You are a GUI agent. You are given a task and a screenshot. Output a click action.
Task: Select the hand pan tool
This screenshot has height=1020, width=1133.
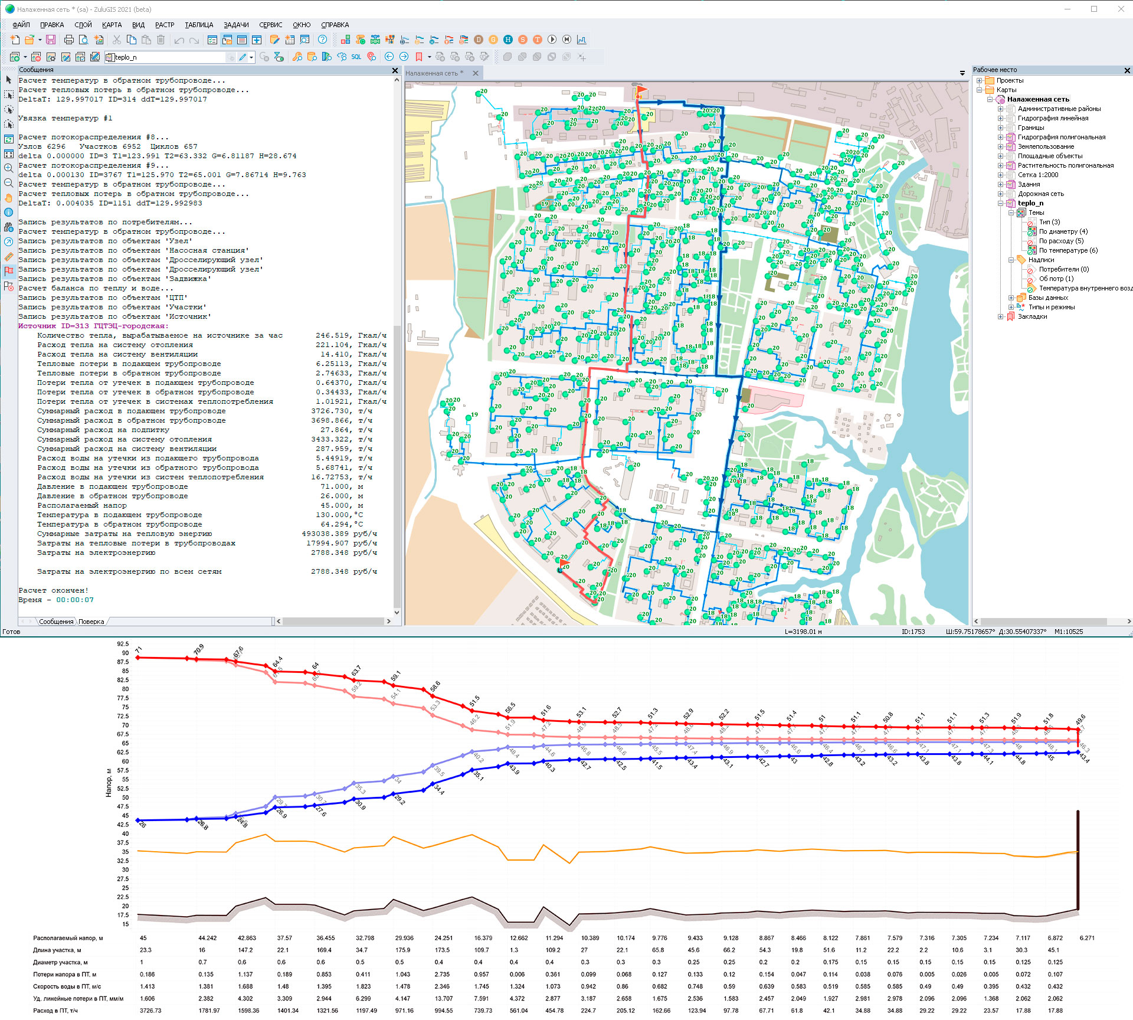click(x=8, y=198)
